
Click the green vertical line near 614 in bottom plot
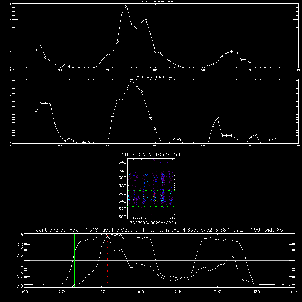click(244, 260)
